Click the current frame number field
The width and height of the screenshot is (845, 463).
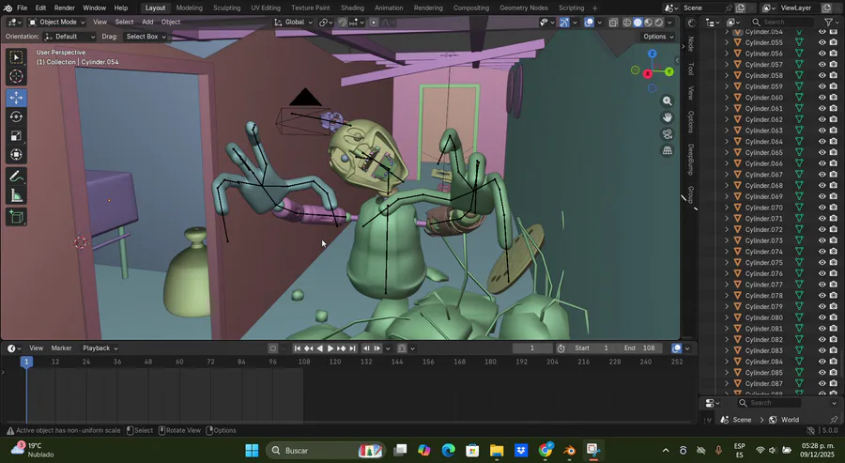coord(532,348)
